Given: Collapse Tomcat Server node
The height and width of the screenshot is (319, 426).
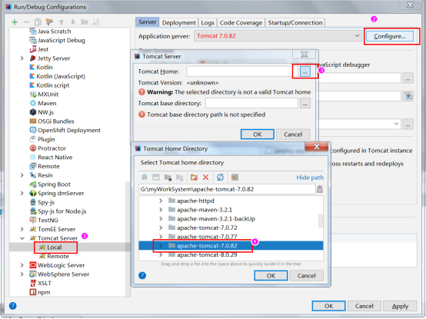Looking at the screenshot, I should pyautogui.click(x=22, y=238).
